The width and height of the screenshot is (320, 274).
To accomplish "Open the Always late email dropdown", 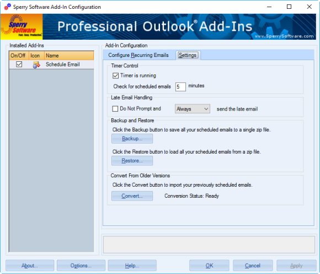I will tap(192, 109).
